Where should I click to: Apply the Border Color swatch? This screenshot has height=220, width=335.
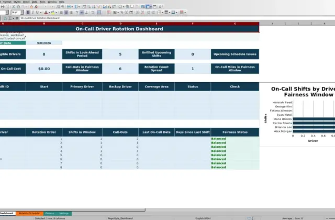[173, 13]
